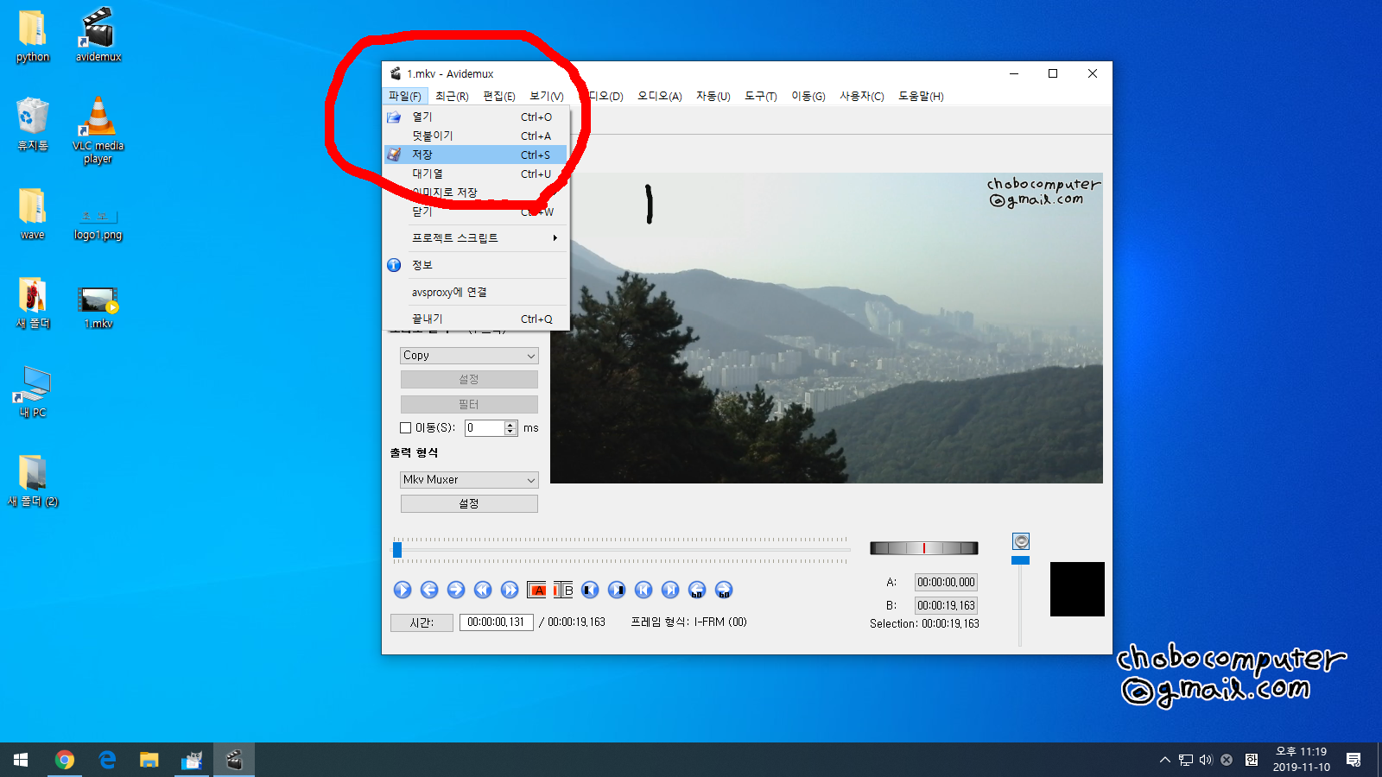The height and width of the screenshot is (777, 1382).
Task: Select the 내 PC desktop icon
Action: tap(33, 391)
